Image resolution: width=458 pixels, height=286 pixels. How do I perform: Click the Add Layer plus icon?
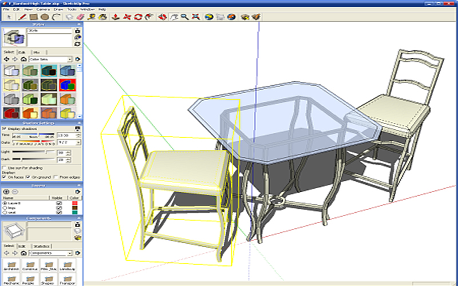click(x=5, y=191)
